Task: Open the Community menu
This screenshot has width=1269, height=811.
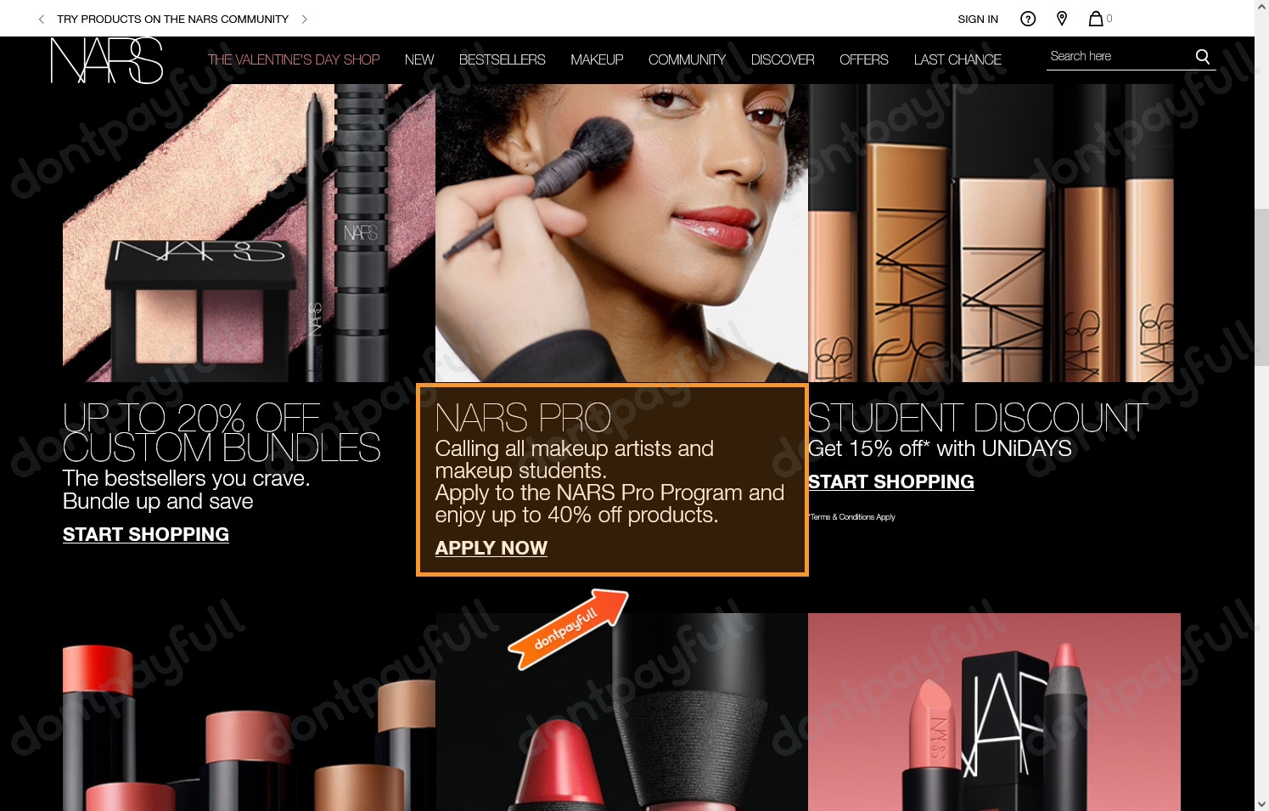Action: pyautogui.click(x=687, y=59)
